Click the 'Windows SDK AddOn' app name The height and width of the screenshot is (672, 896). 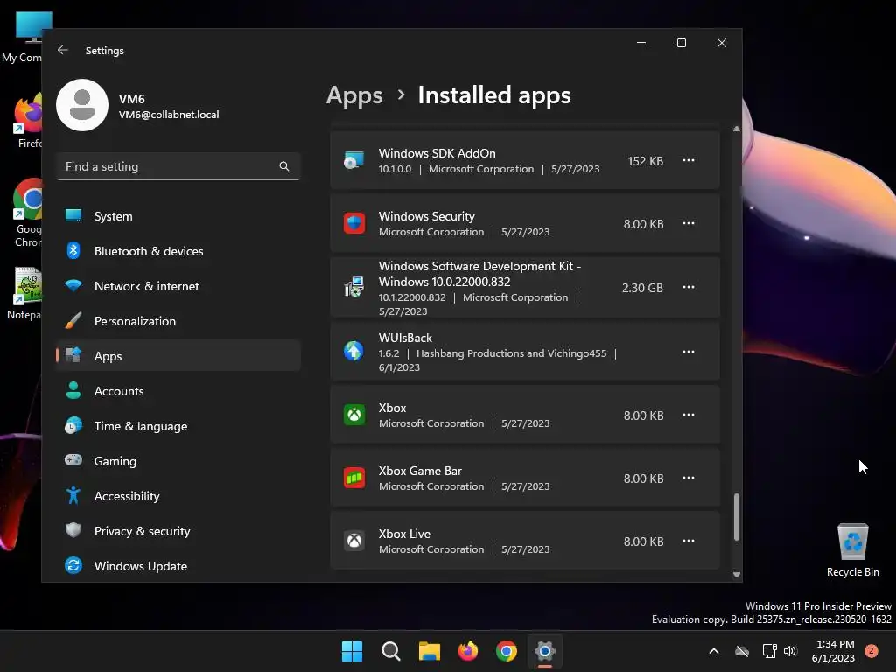pos(437,153)
